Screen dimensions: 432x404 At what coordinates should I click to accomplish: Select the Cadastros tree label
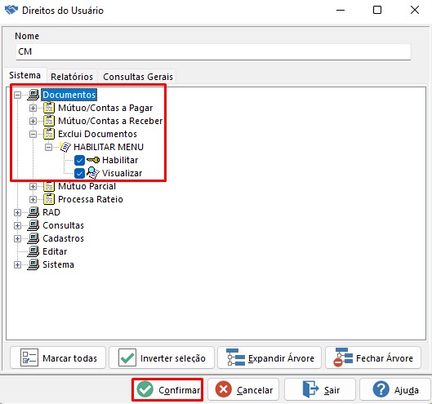point(63,238)
